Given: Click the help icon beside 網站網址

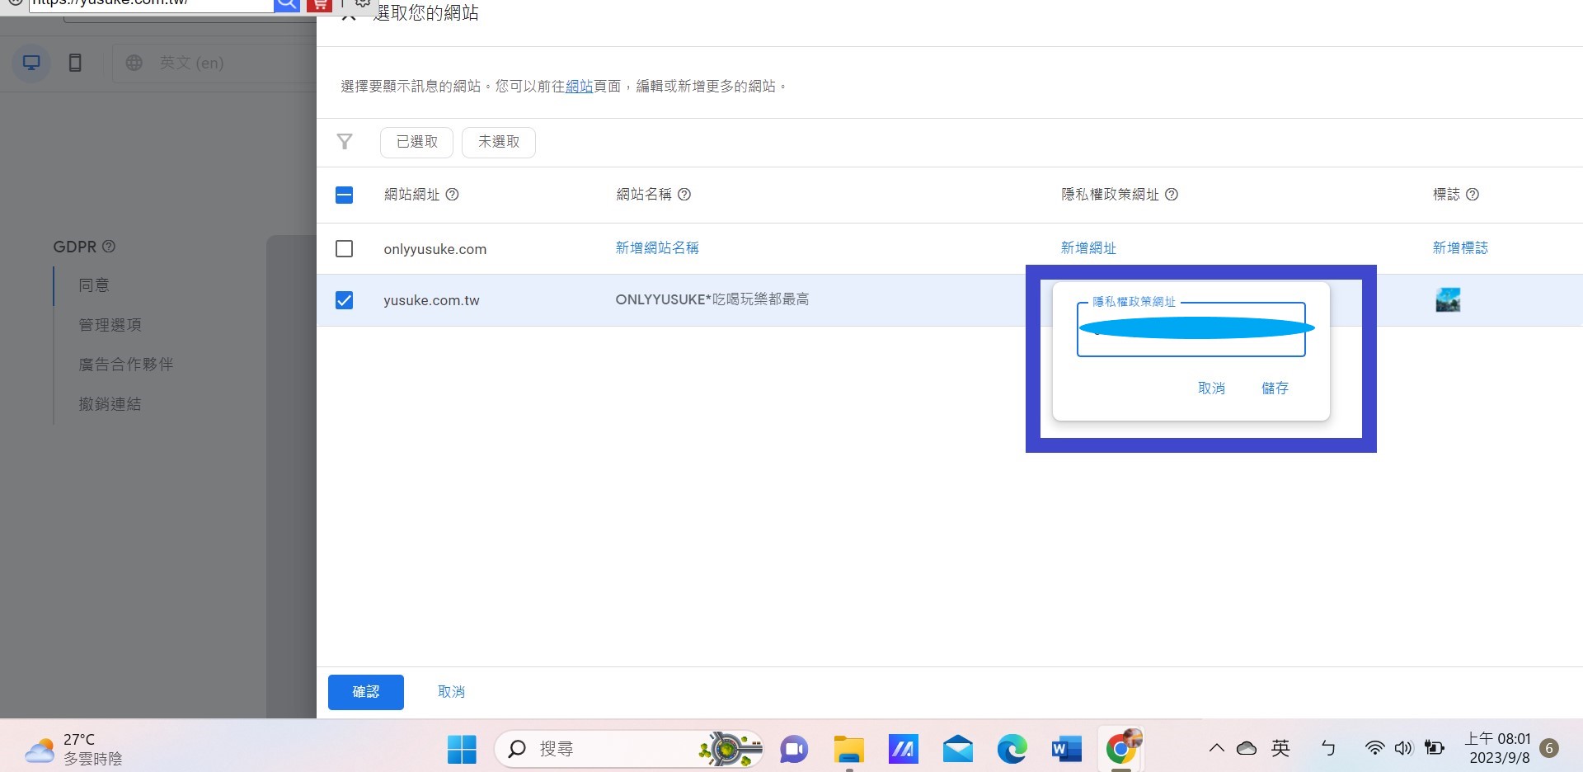Looking at the screenshot, I should 452,195.
